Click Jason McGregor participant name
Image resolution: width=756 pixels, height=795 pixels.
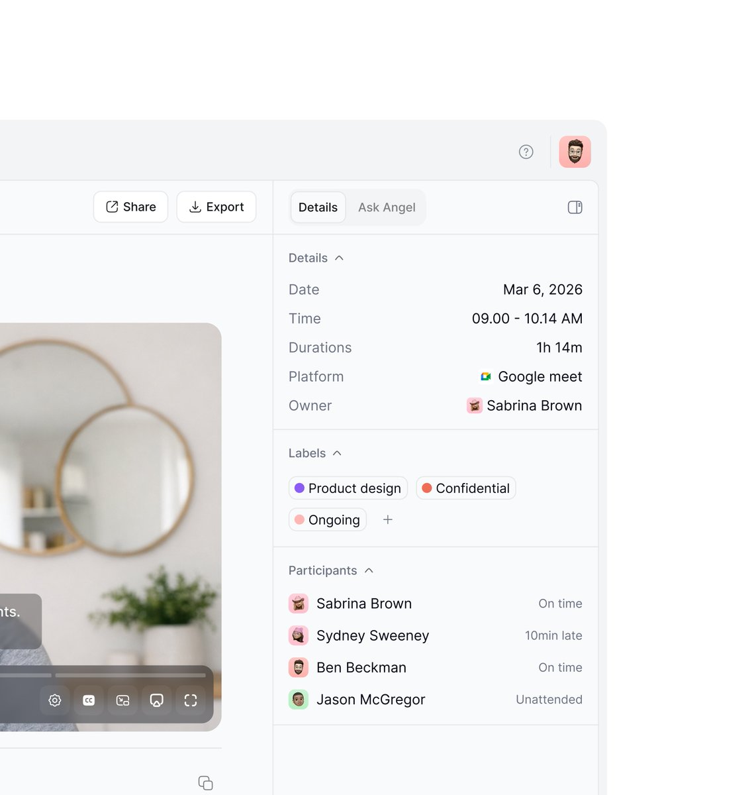(371, 700)
